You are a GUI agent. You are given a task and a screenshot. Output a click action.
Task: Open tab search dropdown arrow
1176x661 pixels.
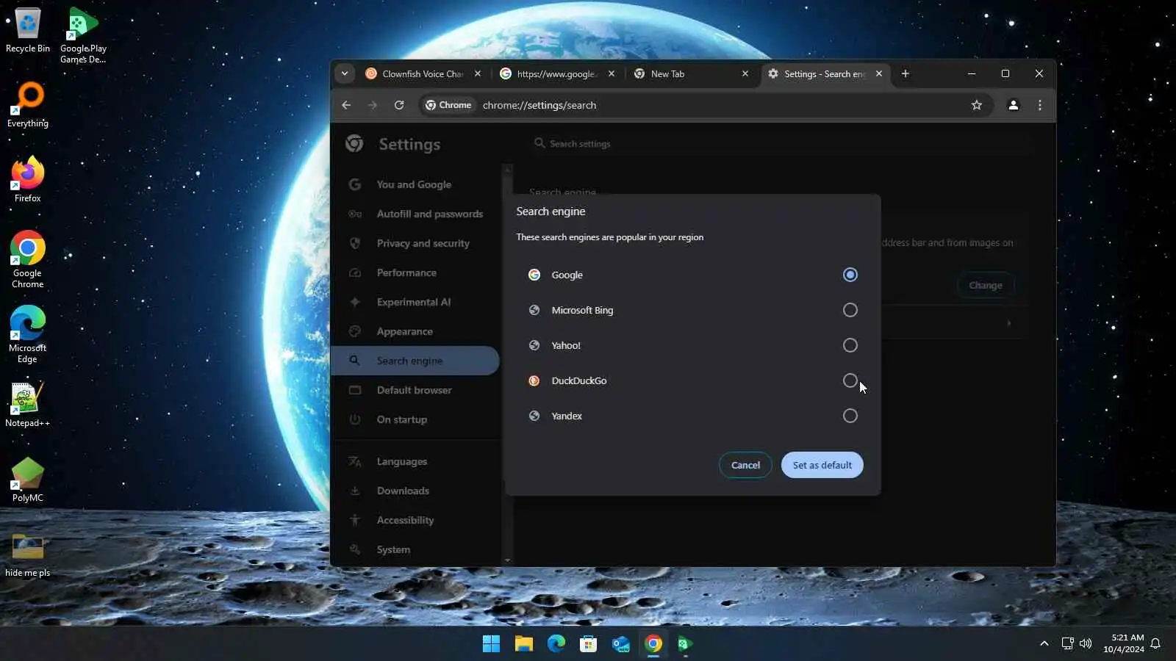tap(344, 73)
